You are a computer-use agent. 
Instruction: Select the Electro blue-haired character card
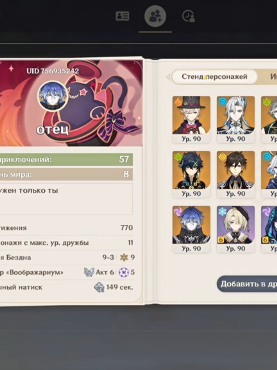[191, 229]
